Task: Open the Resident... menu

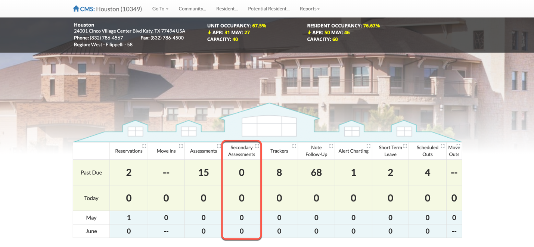Action: 227,9
